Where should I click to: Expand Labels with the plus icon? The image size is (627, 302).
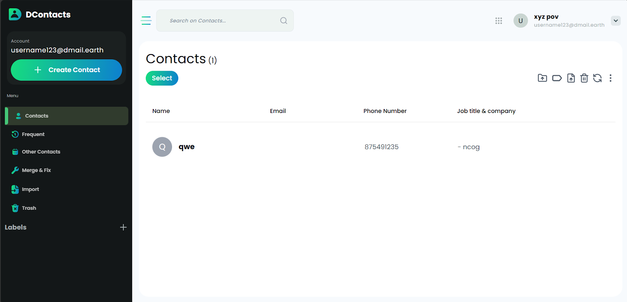123,227
